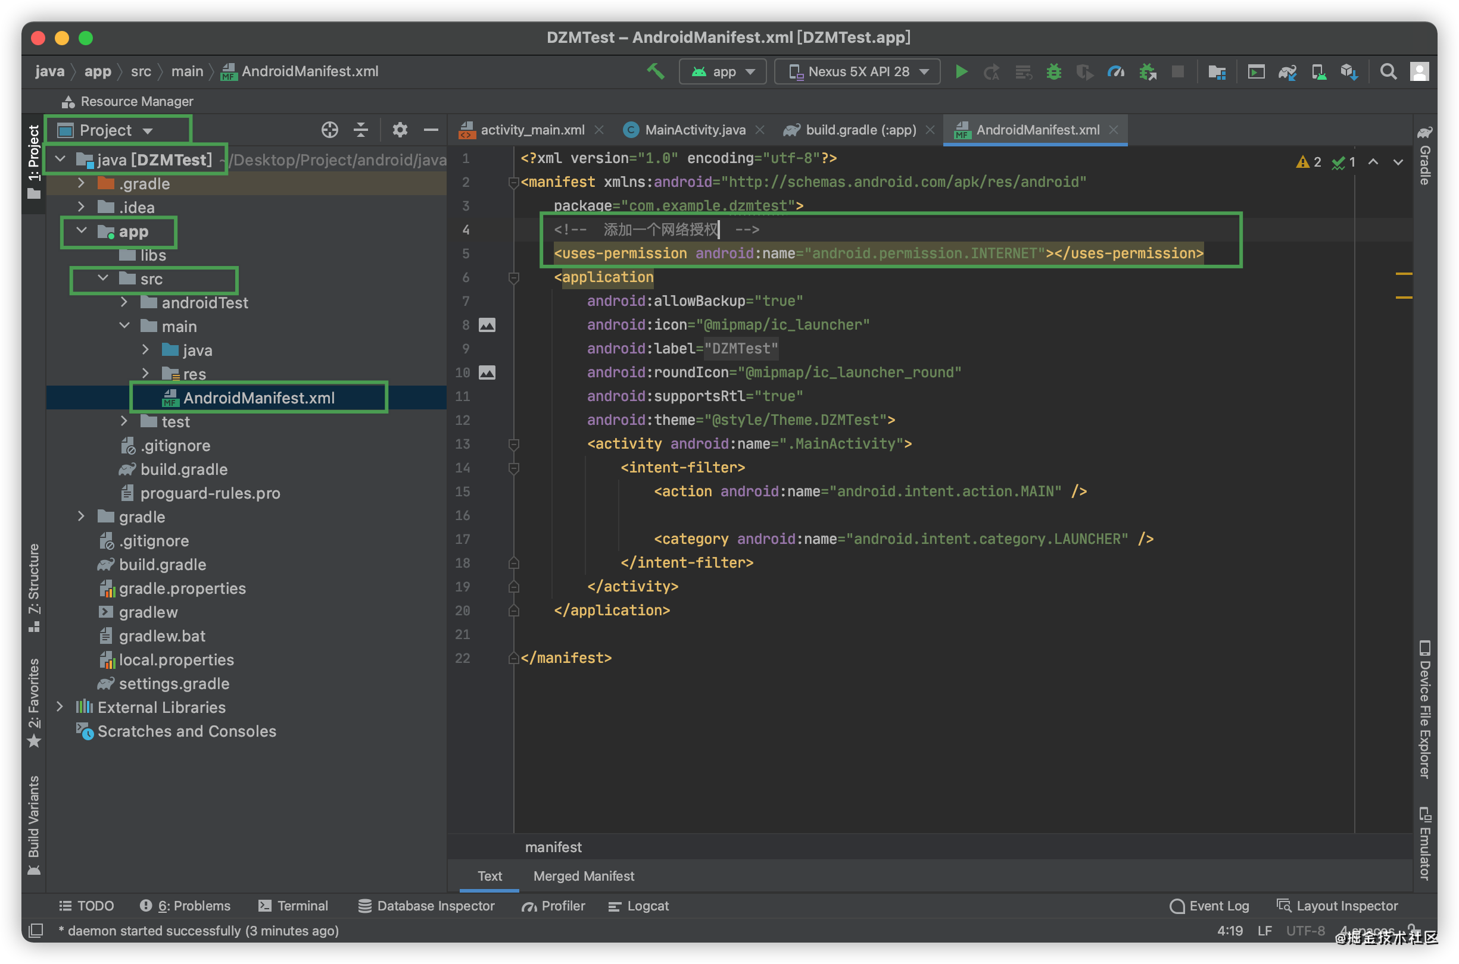Select proguard-rules.pro file
1459x964 pixels.
click(x=209, y=493)
